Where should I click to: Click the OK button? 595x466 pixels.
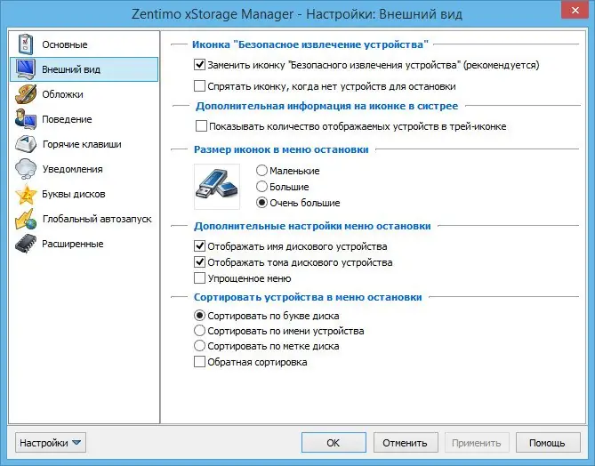coord(333,442)
